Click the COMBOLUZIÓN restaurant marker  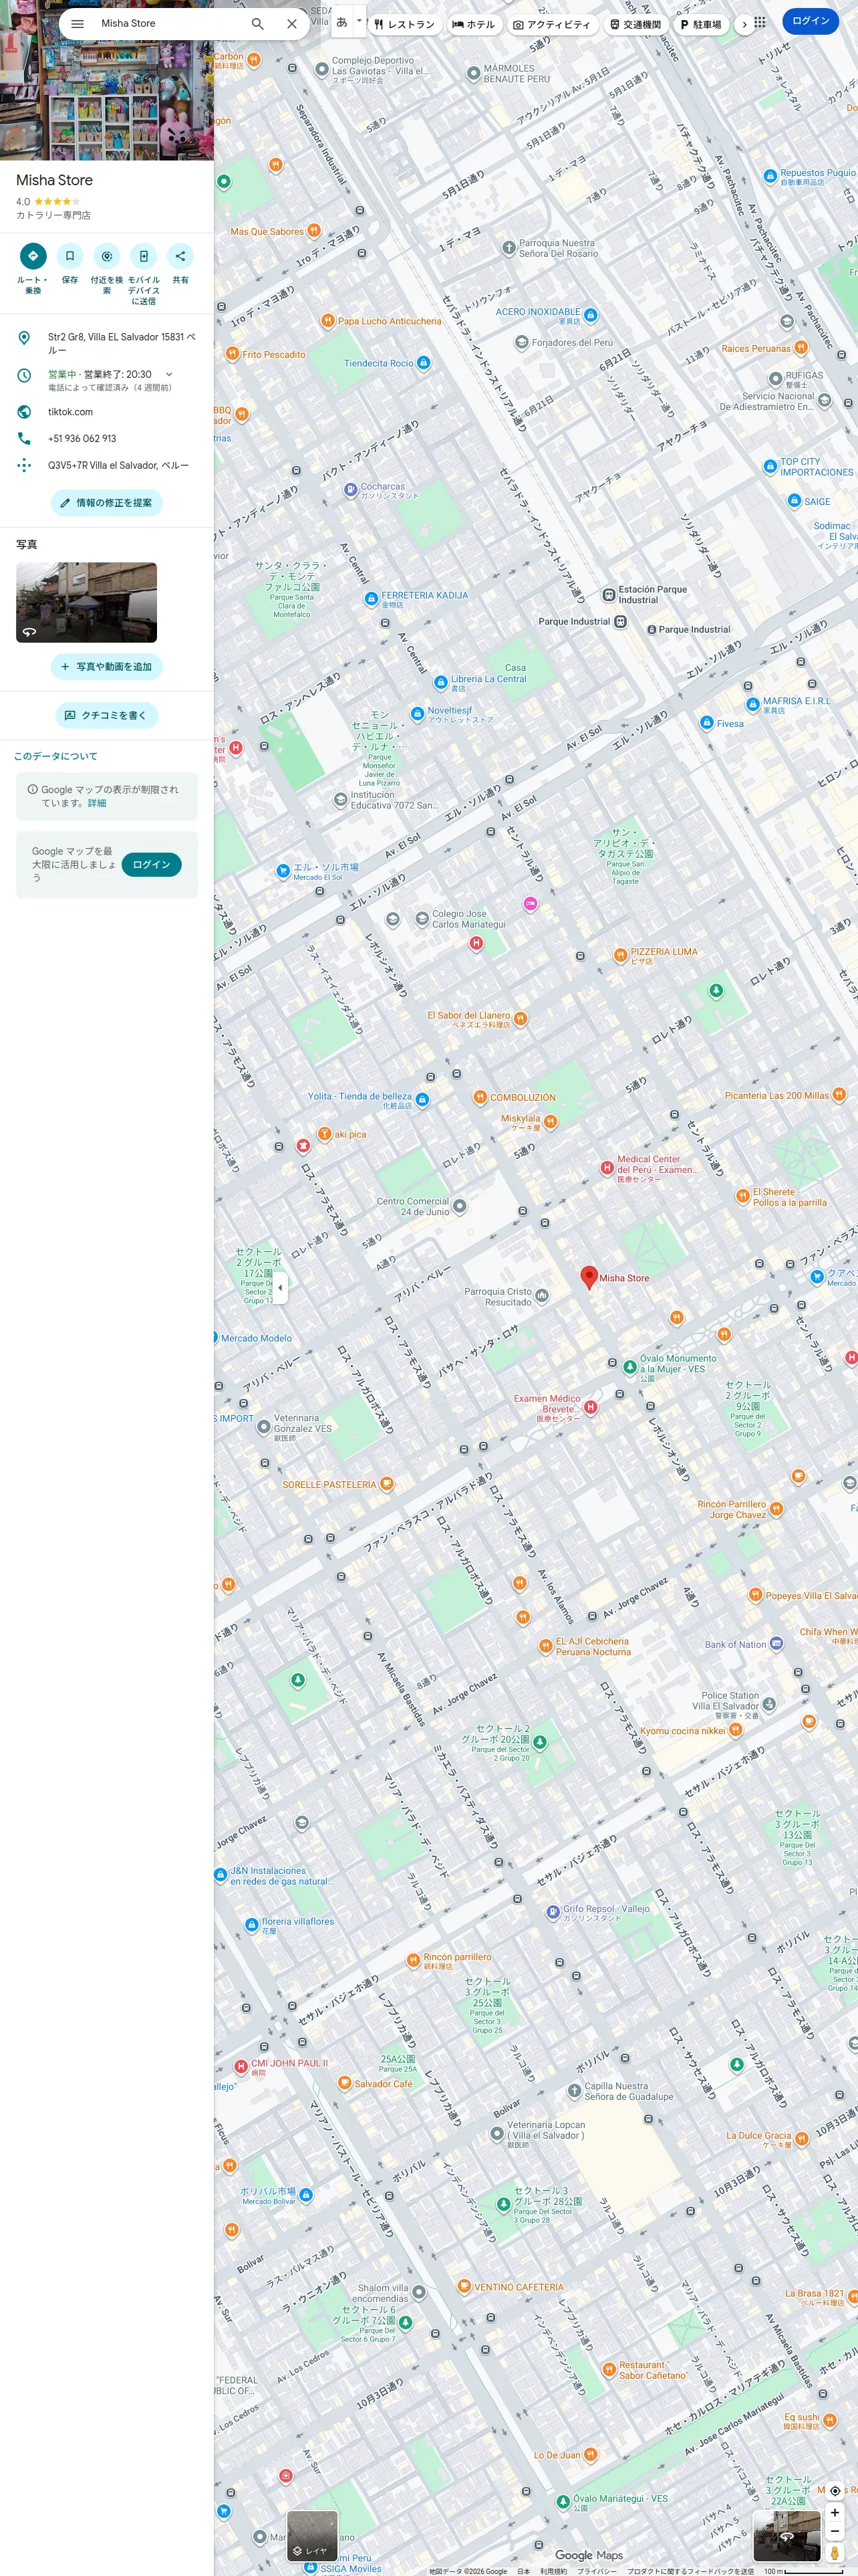[x=480, y=1097]
